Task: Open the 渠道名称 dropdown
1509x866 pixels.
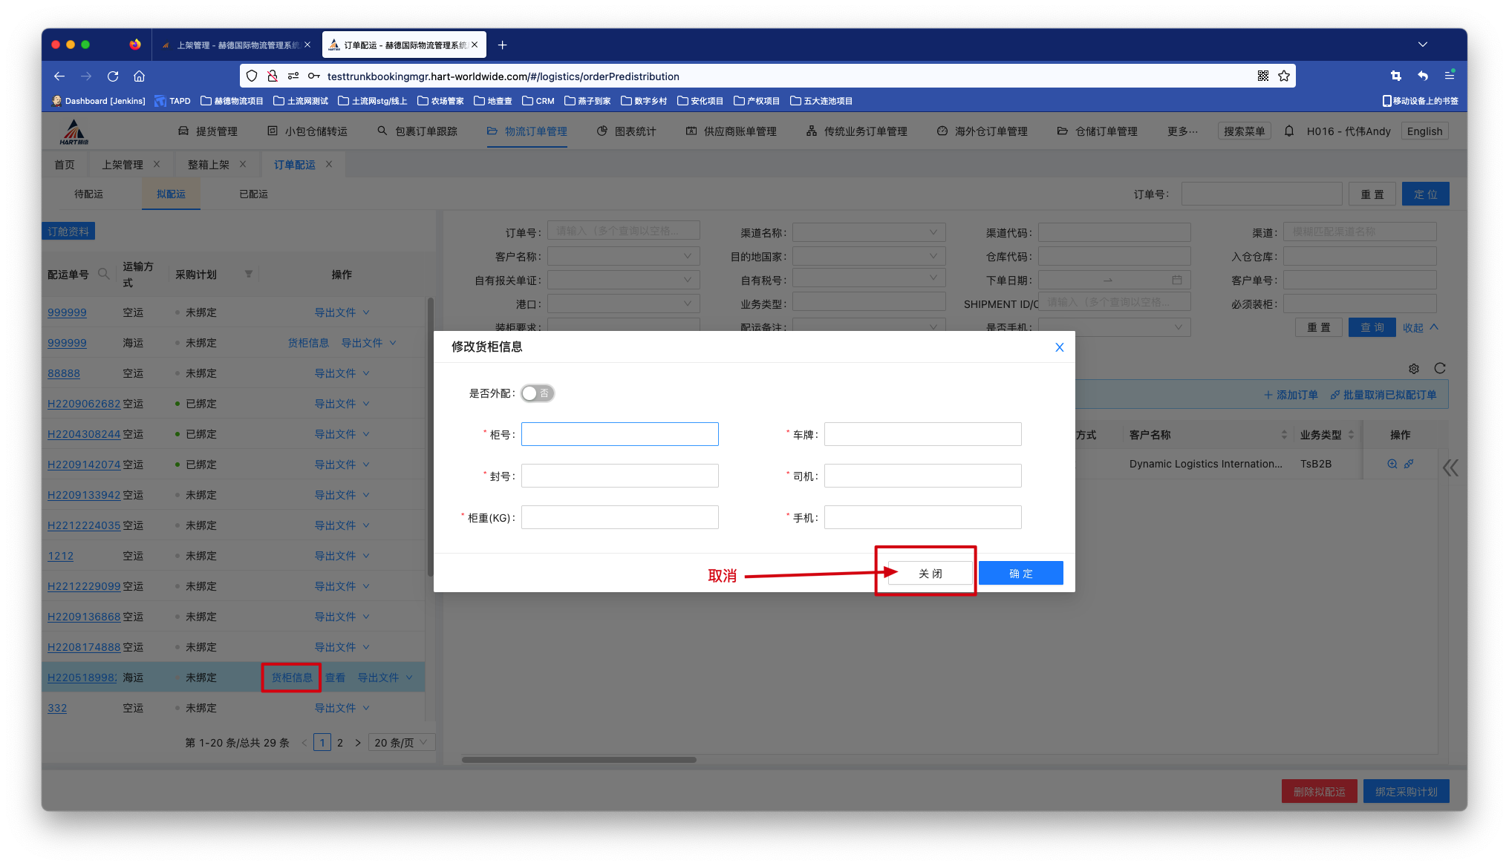Action: 868,233
